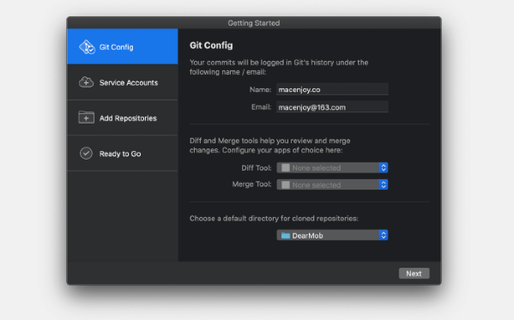Viewport: 514px width, 320px height.
Task: Focus the Email field with macenjoy@163.com
Action: click(332, 107)
